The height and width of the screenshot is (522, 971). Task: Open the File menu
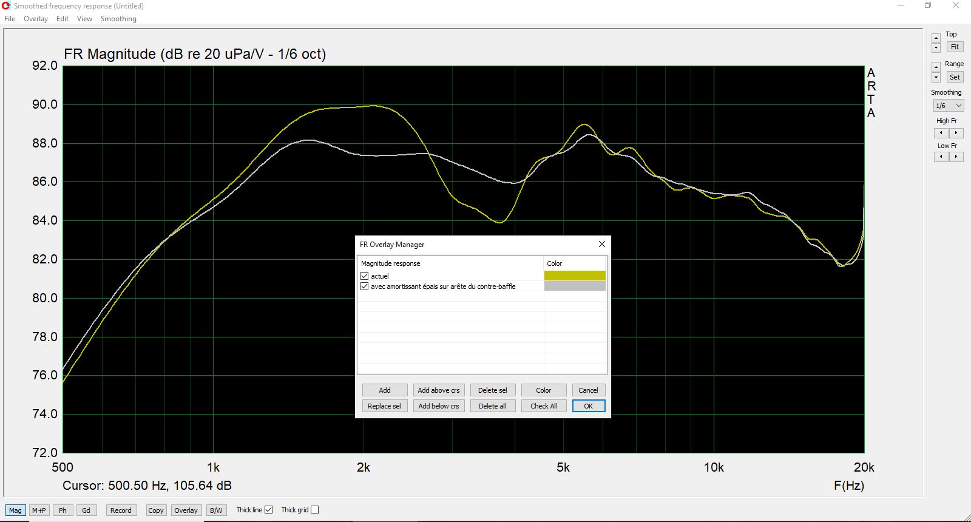pyautogui.click(x=10, y=19)
